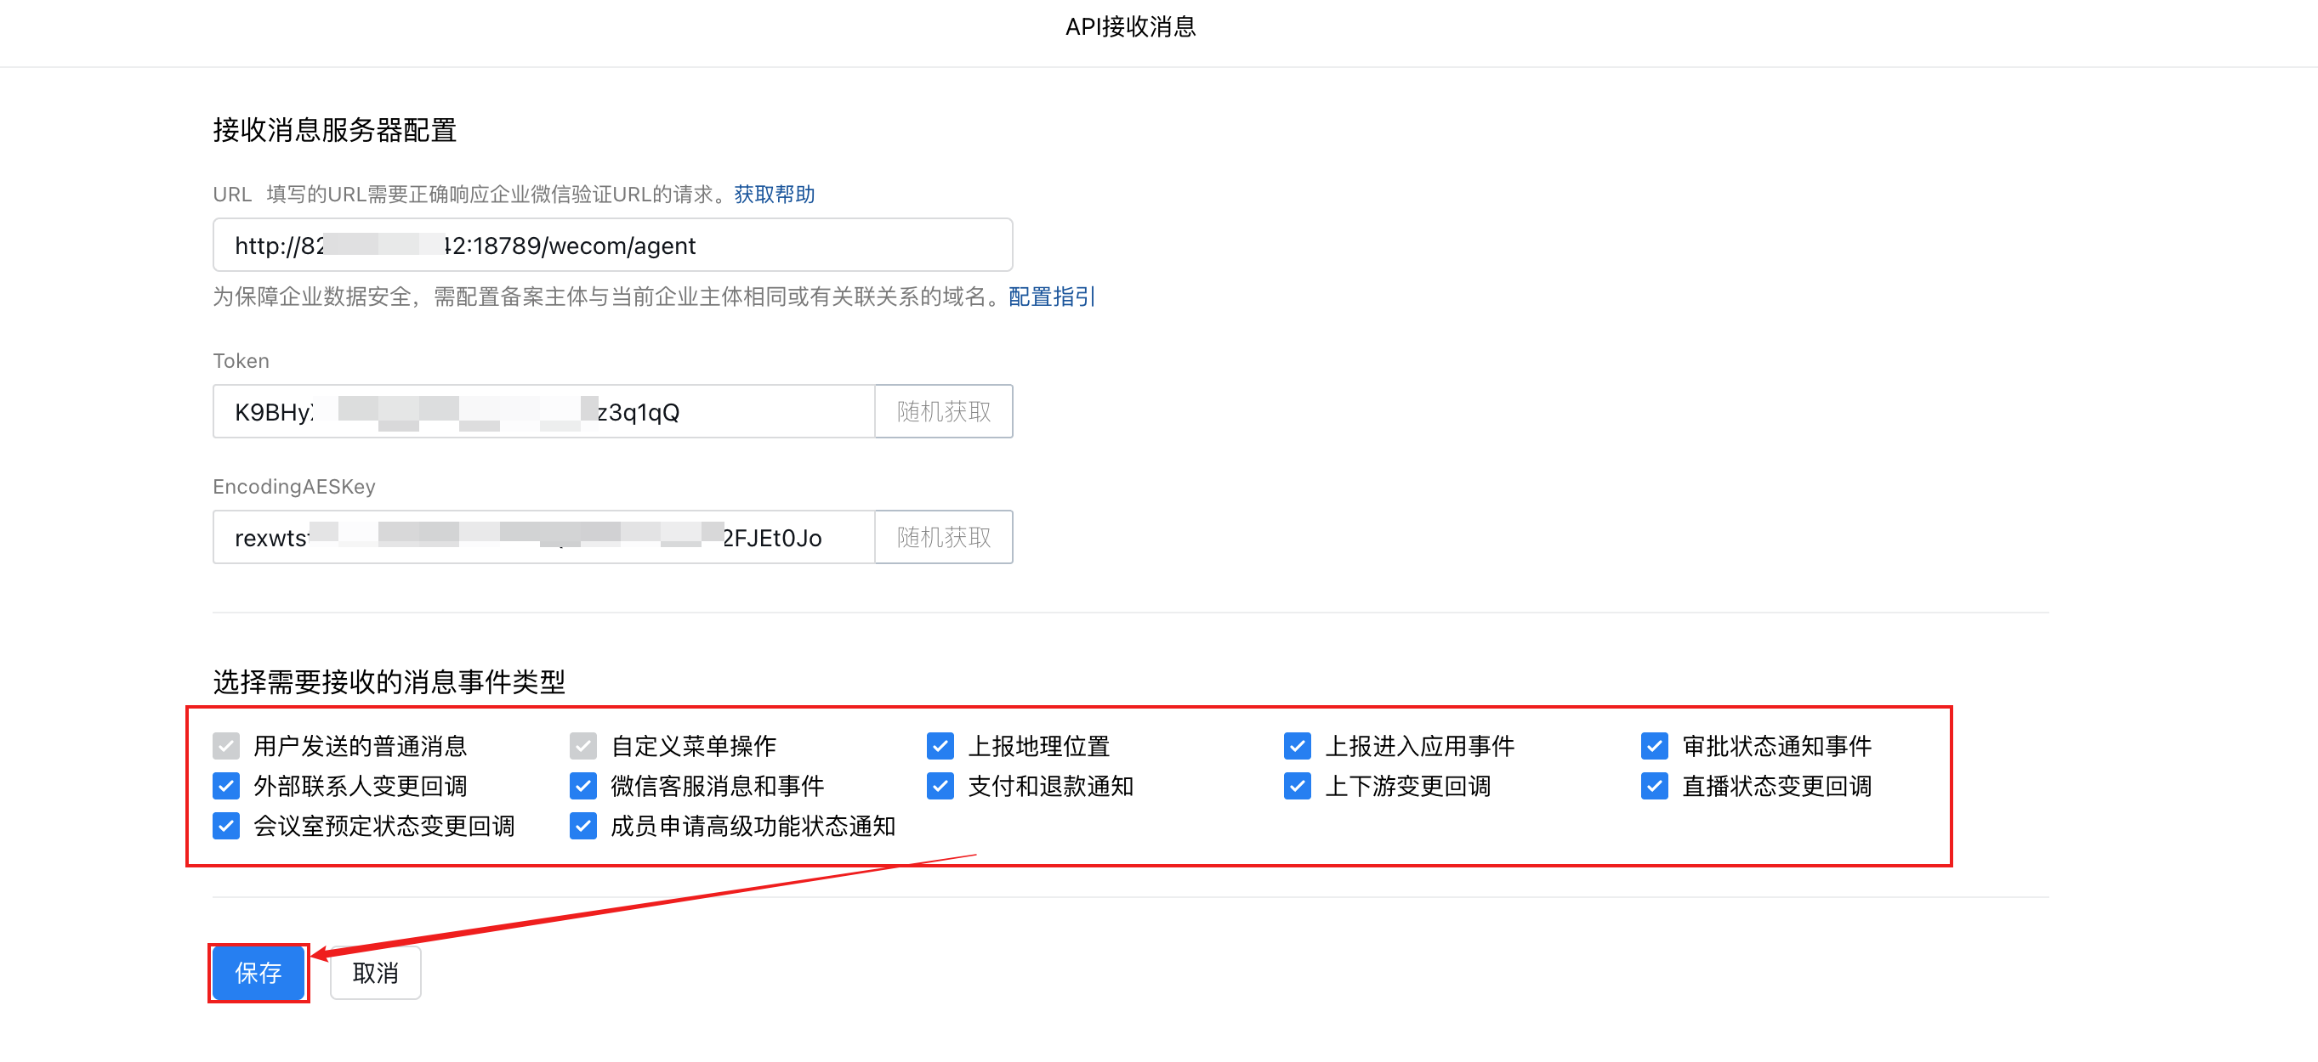Click the 取消 button

coord(375,972)
